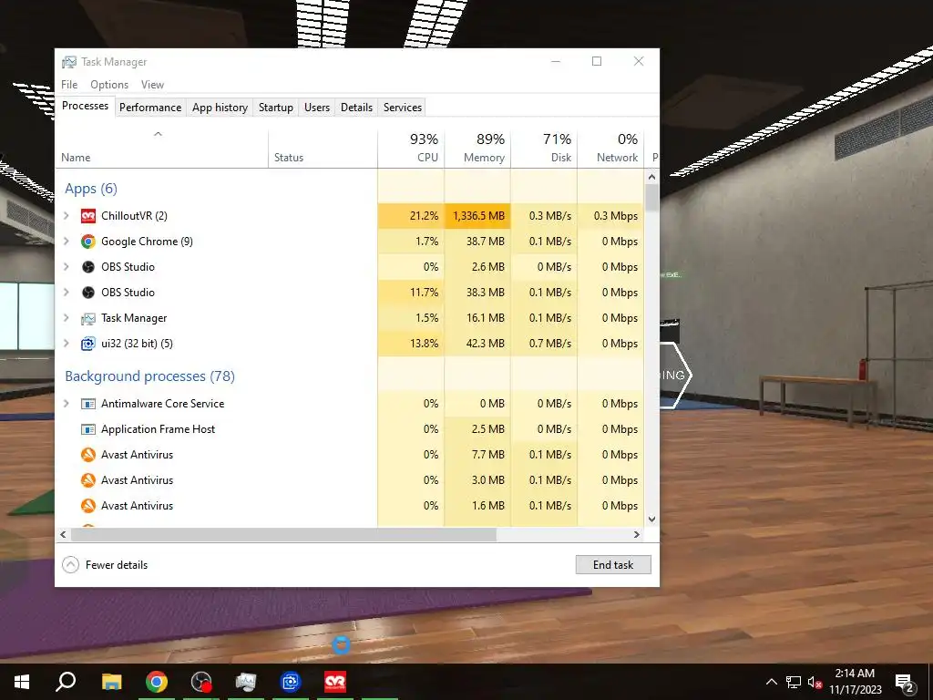Click the Antimalware Core Service icon
This screenshot has height=700, width=933.
click(x=88, y=404)
